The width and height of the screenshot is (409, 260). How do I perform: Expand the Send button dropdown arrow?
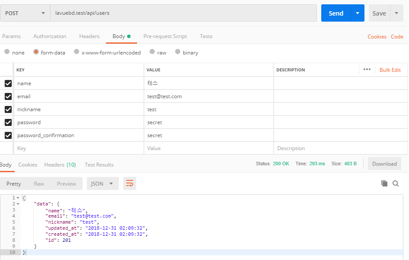[358, 13]
